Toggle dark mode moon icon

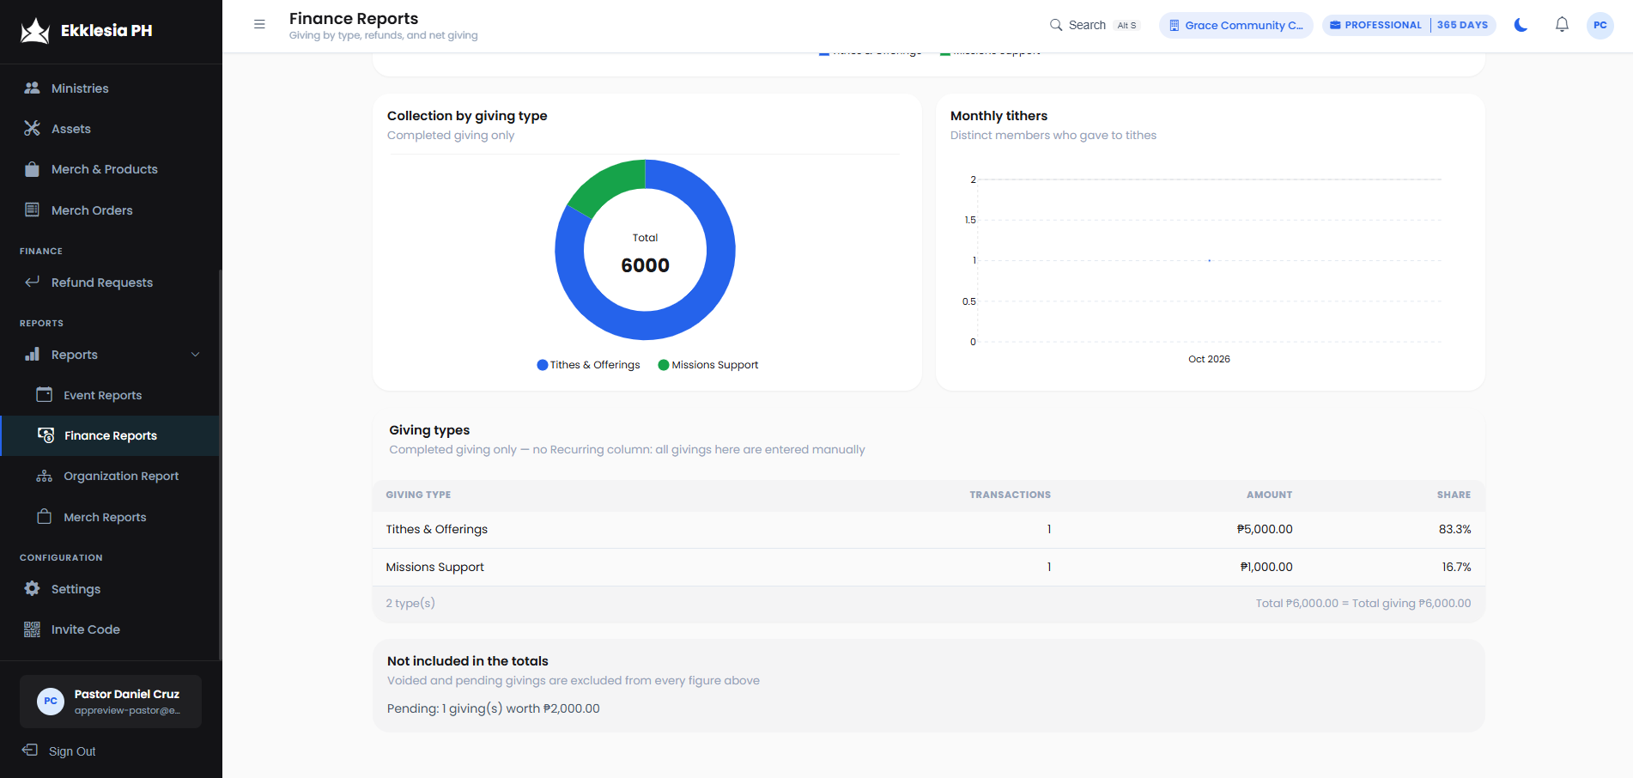pos(1521,25)
